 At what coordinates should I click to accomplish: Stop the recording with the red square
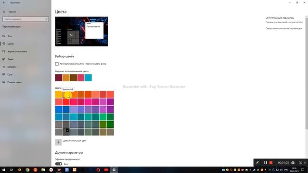click(x=271, y=162)
